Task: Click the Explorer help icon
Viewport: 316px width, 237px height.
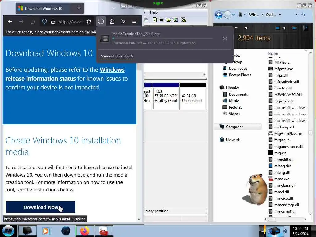Action: (x=306, y=28)
